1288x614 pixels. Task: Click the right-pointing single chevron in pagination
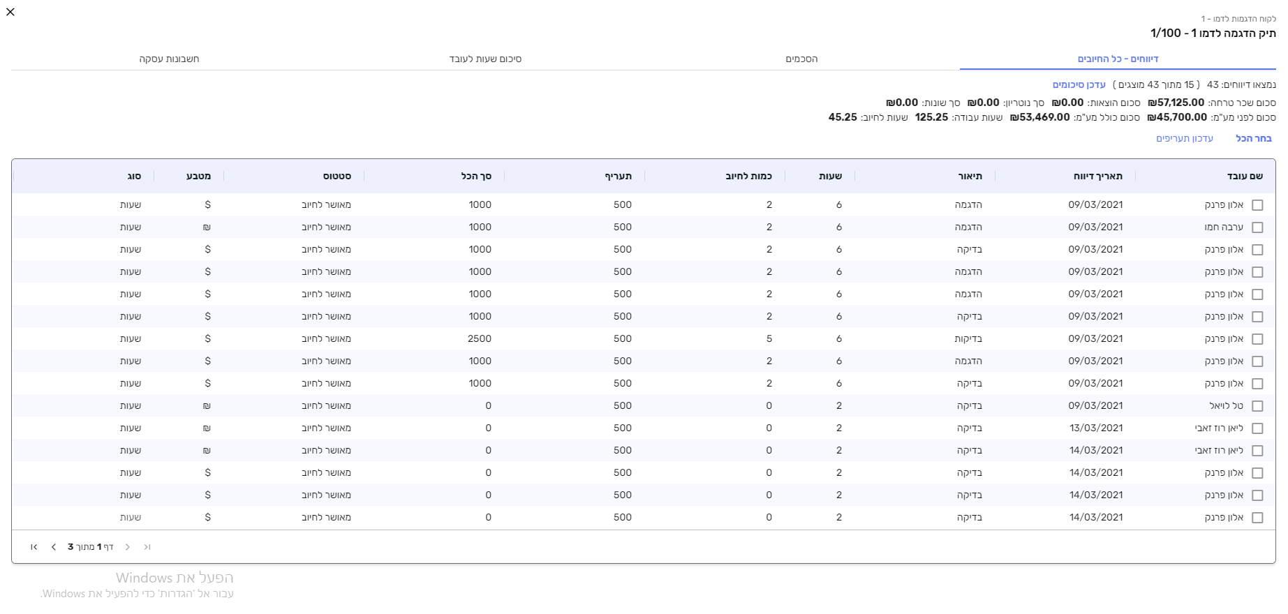coord(128,547)
